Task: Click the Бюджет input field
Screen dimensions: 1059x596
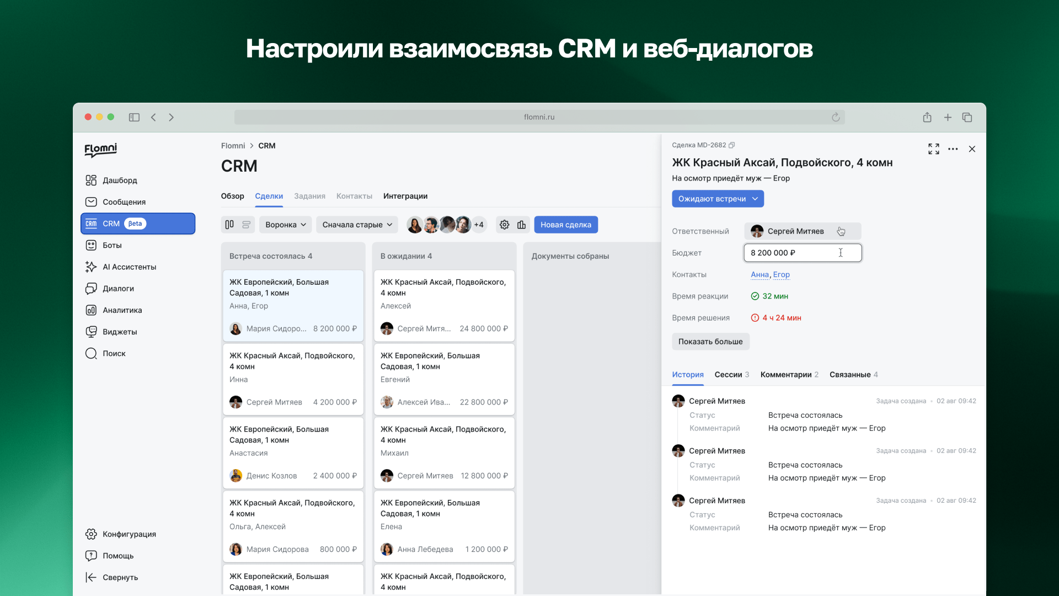Action: click(x=803, y=253)
